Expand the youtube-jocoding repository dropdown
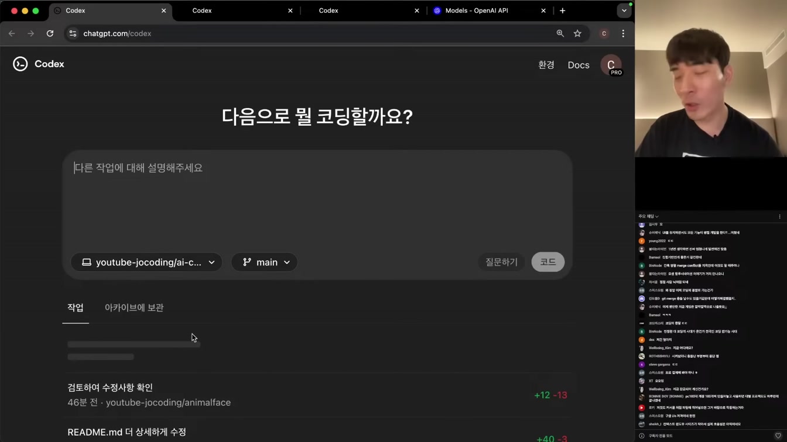The width and height of the screenshot is (787, 442). pos(146,262)
